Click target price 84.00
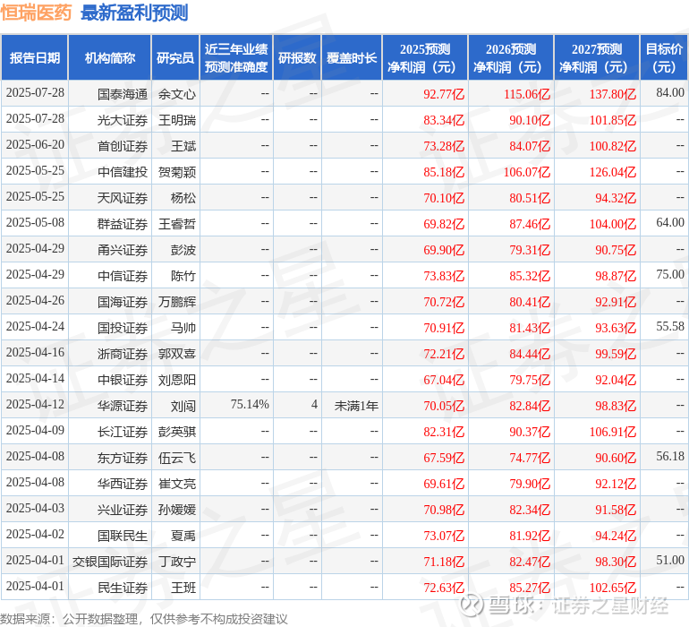 [670, 92]
